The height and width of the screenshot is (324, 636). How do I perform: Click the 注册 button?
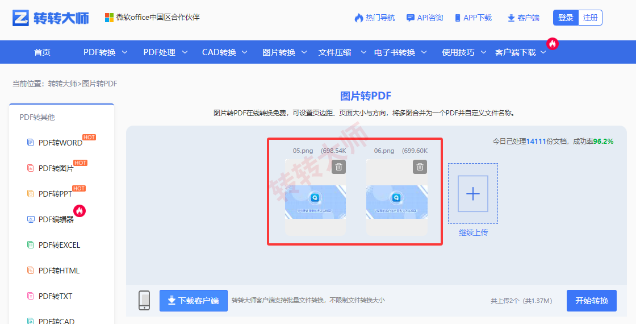(x=590, y=18)
